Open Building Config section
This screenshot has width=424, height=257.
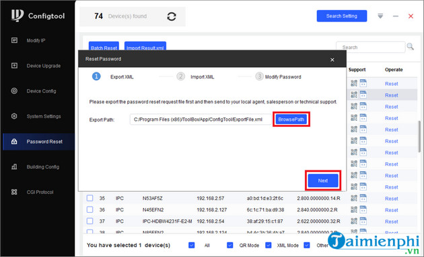click(x=42, y=167)
